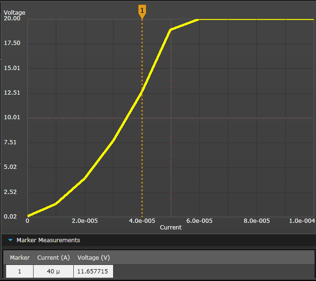The width and height of the screenshot is (316, 281).
Task: Click the 6.0e-005 current axis tick label
Action: tap(200, 221)
